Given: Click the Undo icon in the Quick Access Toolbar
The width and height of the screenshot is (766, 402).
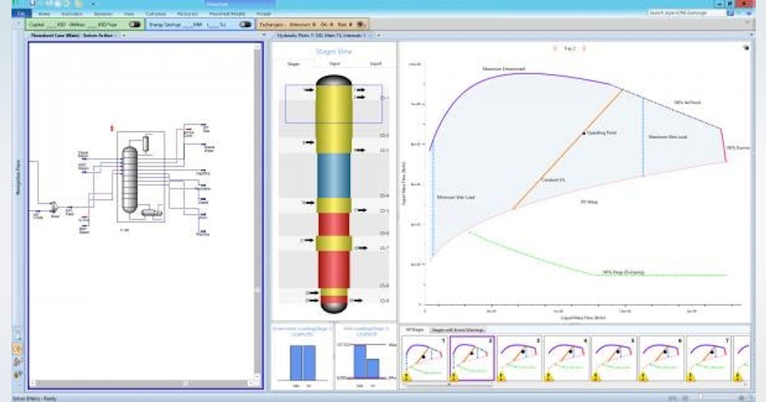Looking at the screenshot, I should point(55,4).
